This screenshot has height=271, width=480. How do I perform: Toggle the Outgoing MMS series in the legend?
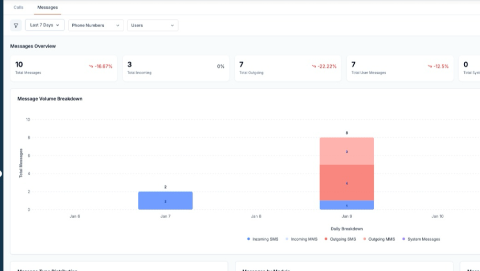[x=380, y=239]
